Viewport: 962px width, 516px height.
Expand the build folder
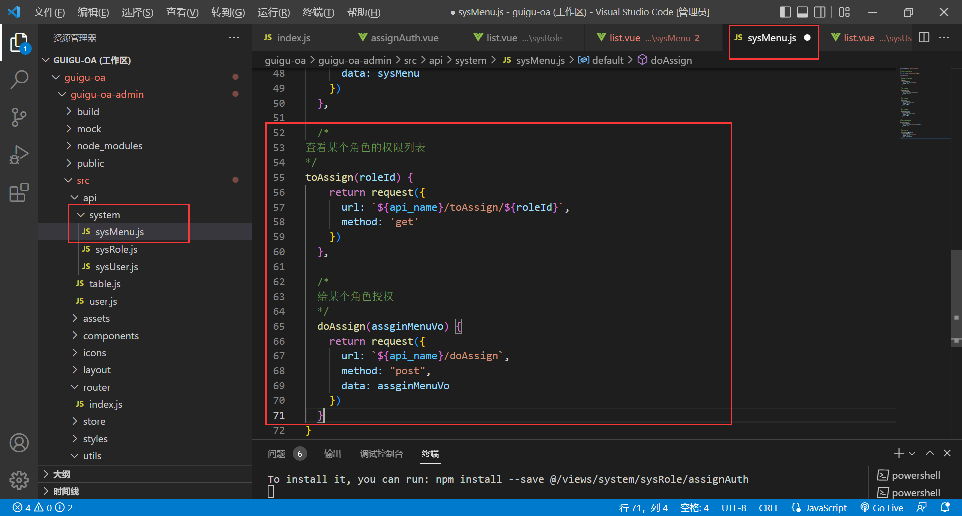point(88,112)
